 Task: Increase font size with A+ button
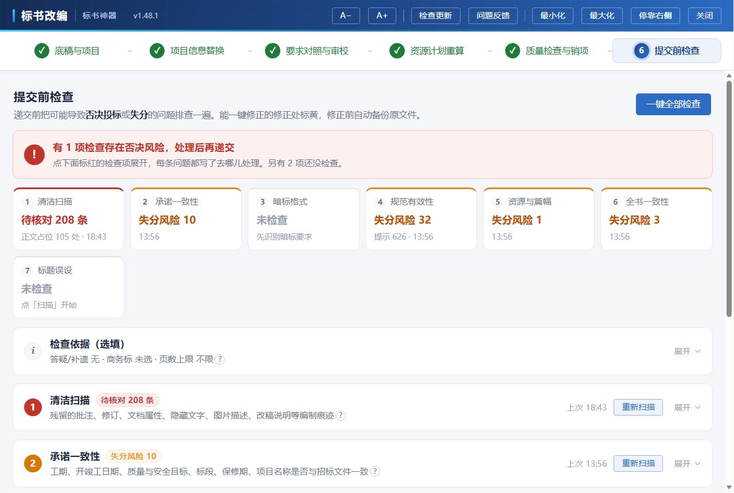click(x=382, y=15)
